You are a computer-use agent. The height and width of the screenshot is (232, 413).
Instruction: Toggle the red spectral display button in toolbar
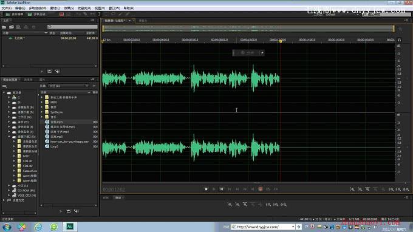(61, 14)
